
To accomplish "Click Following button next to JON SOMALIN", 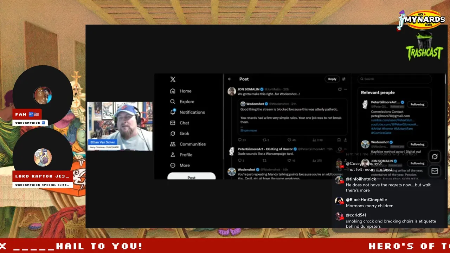I will tap(417, 163).
